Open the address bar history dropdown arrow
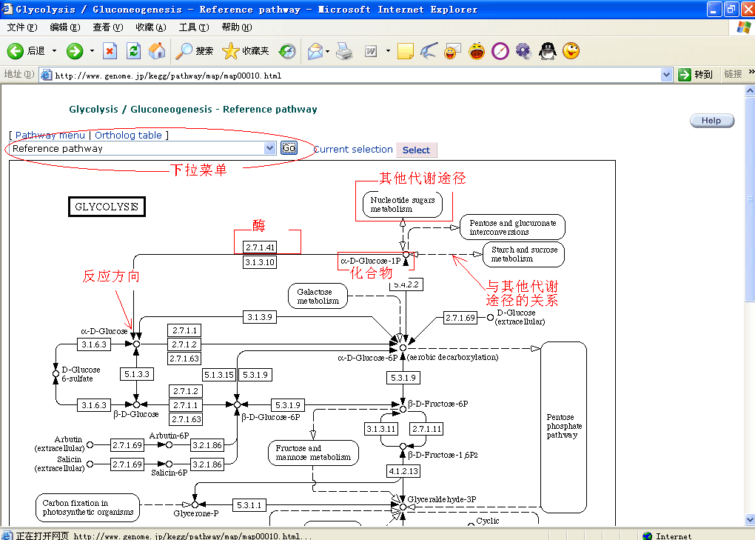This screenshot has width=755, height=540. [666, 75]
